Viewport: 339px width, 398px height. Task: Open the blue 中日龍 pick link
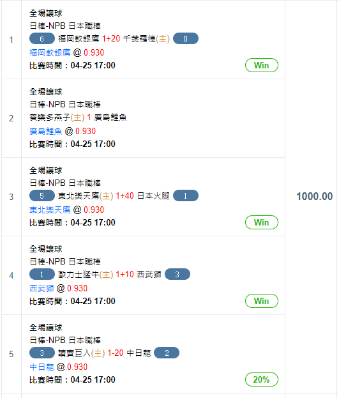(x=41, y=367)
